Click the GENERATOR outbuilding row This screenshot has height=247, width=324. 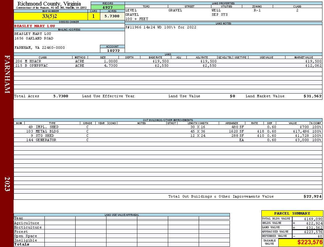168,140
